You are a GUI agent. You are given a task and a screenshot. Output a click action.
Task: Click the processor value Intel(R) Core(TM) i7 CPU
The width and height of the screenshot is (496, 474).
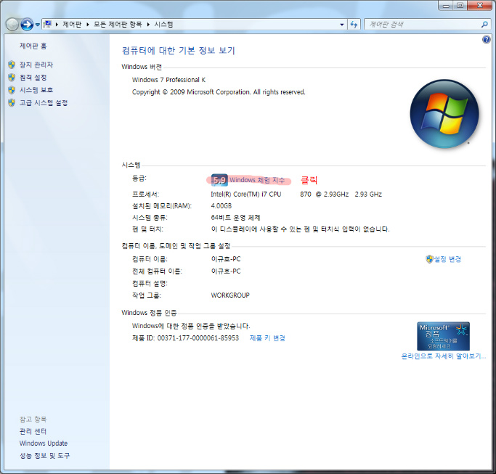point(245,194)
